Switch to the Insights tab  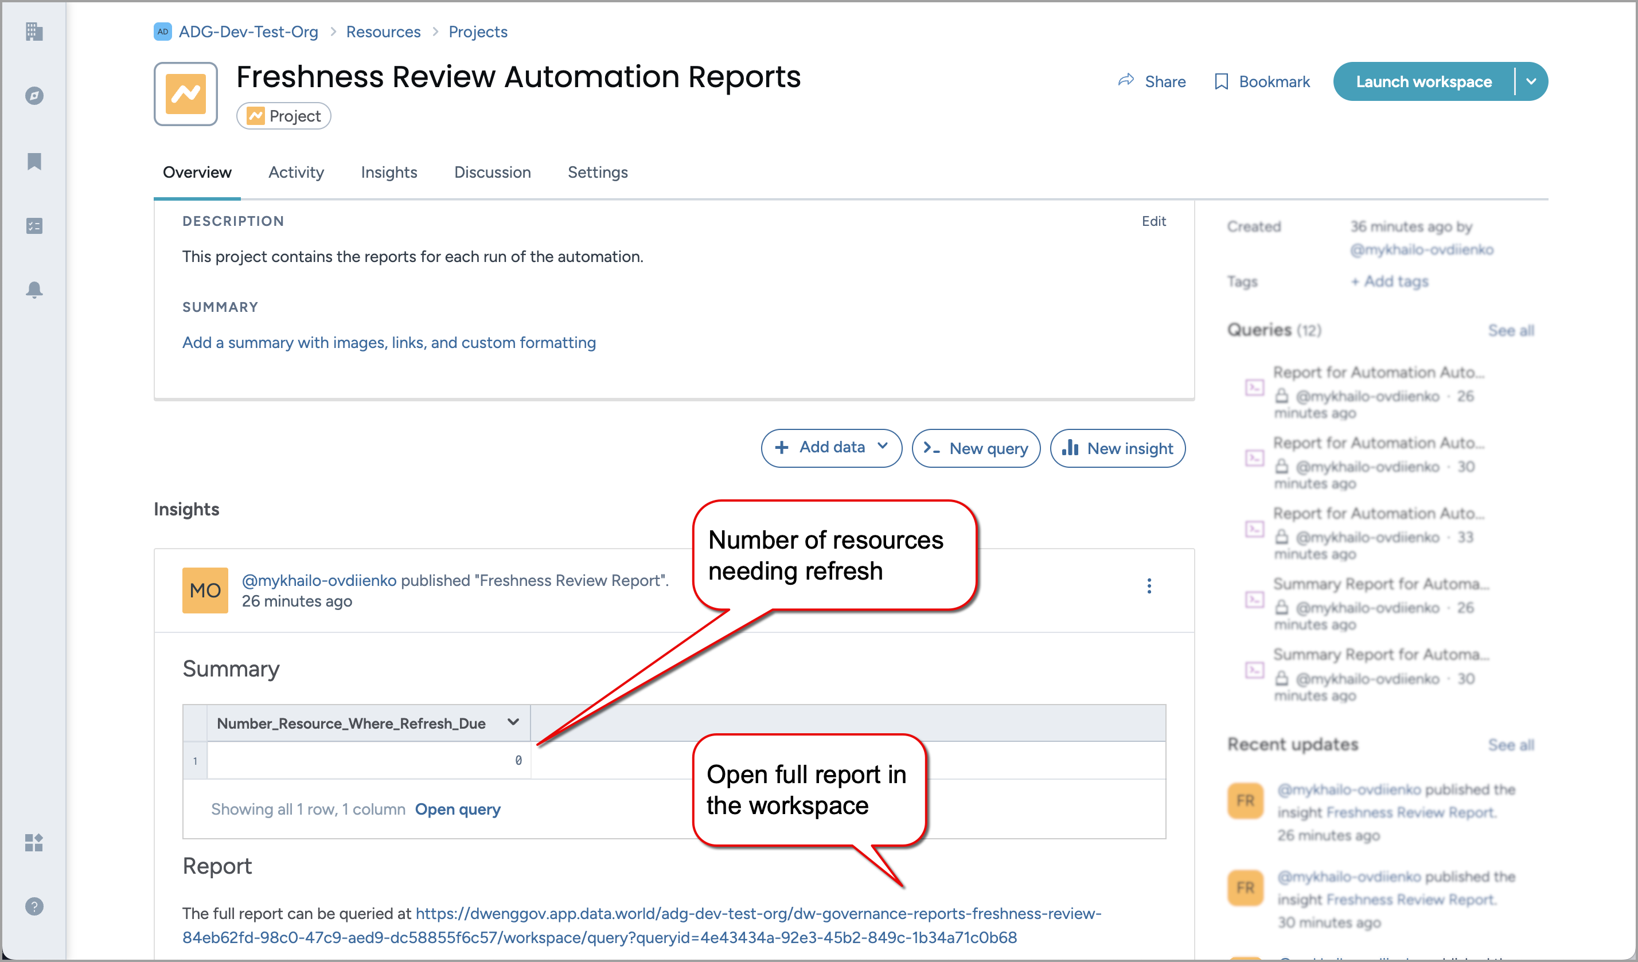click(389, 172)
